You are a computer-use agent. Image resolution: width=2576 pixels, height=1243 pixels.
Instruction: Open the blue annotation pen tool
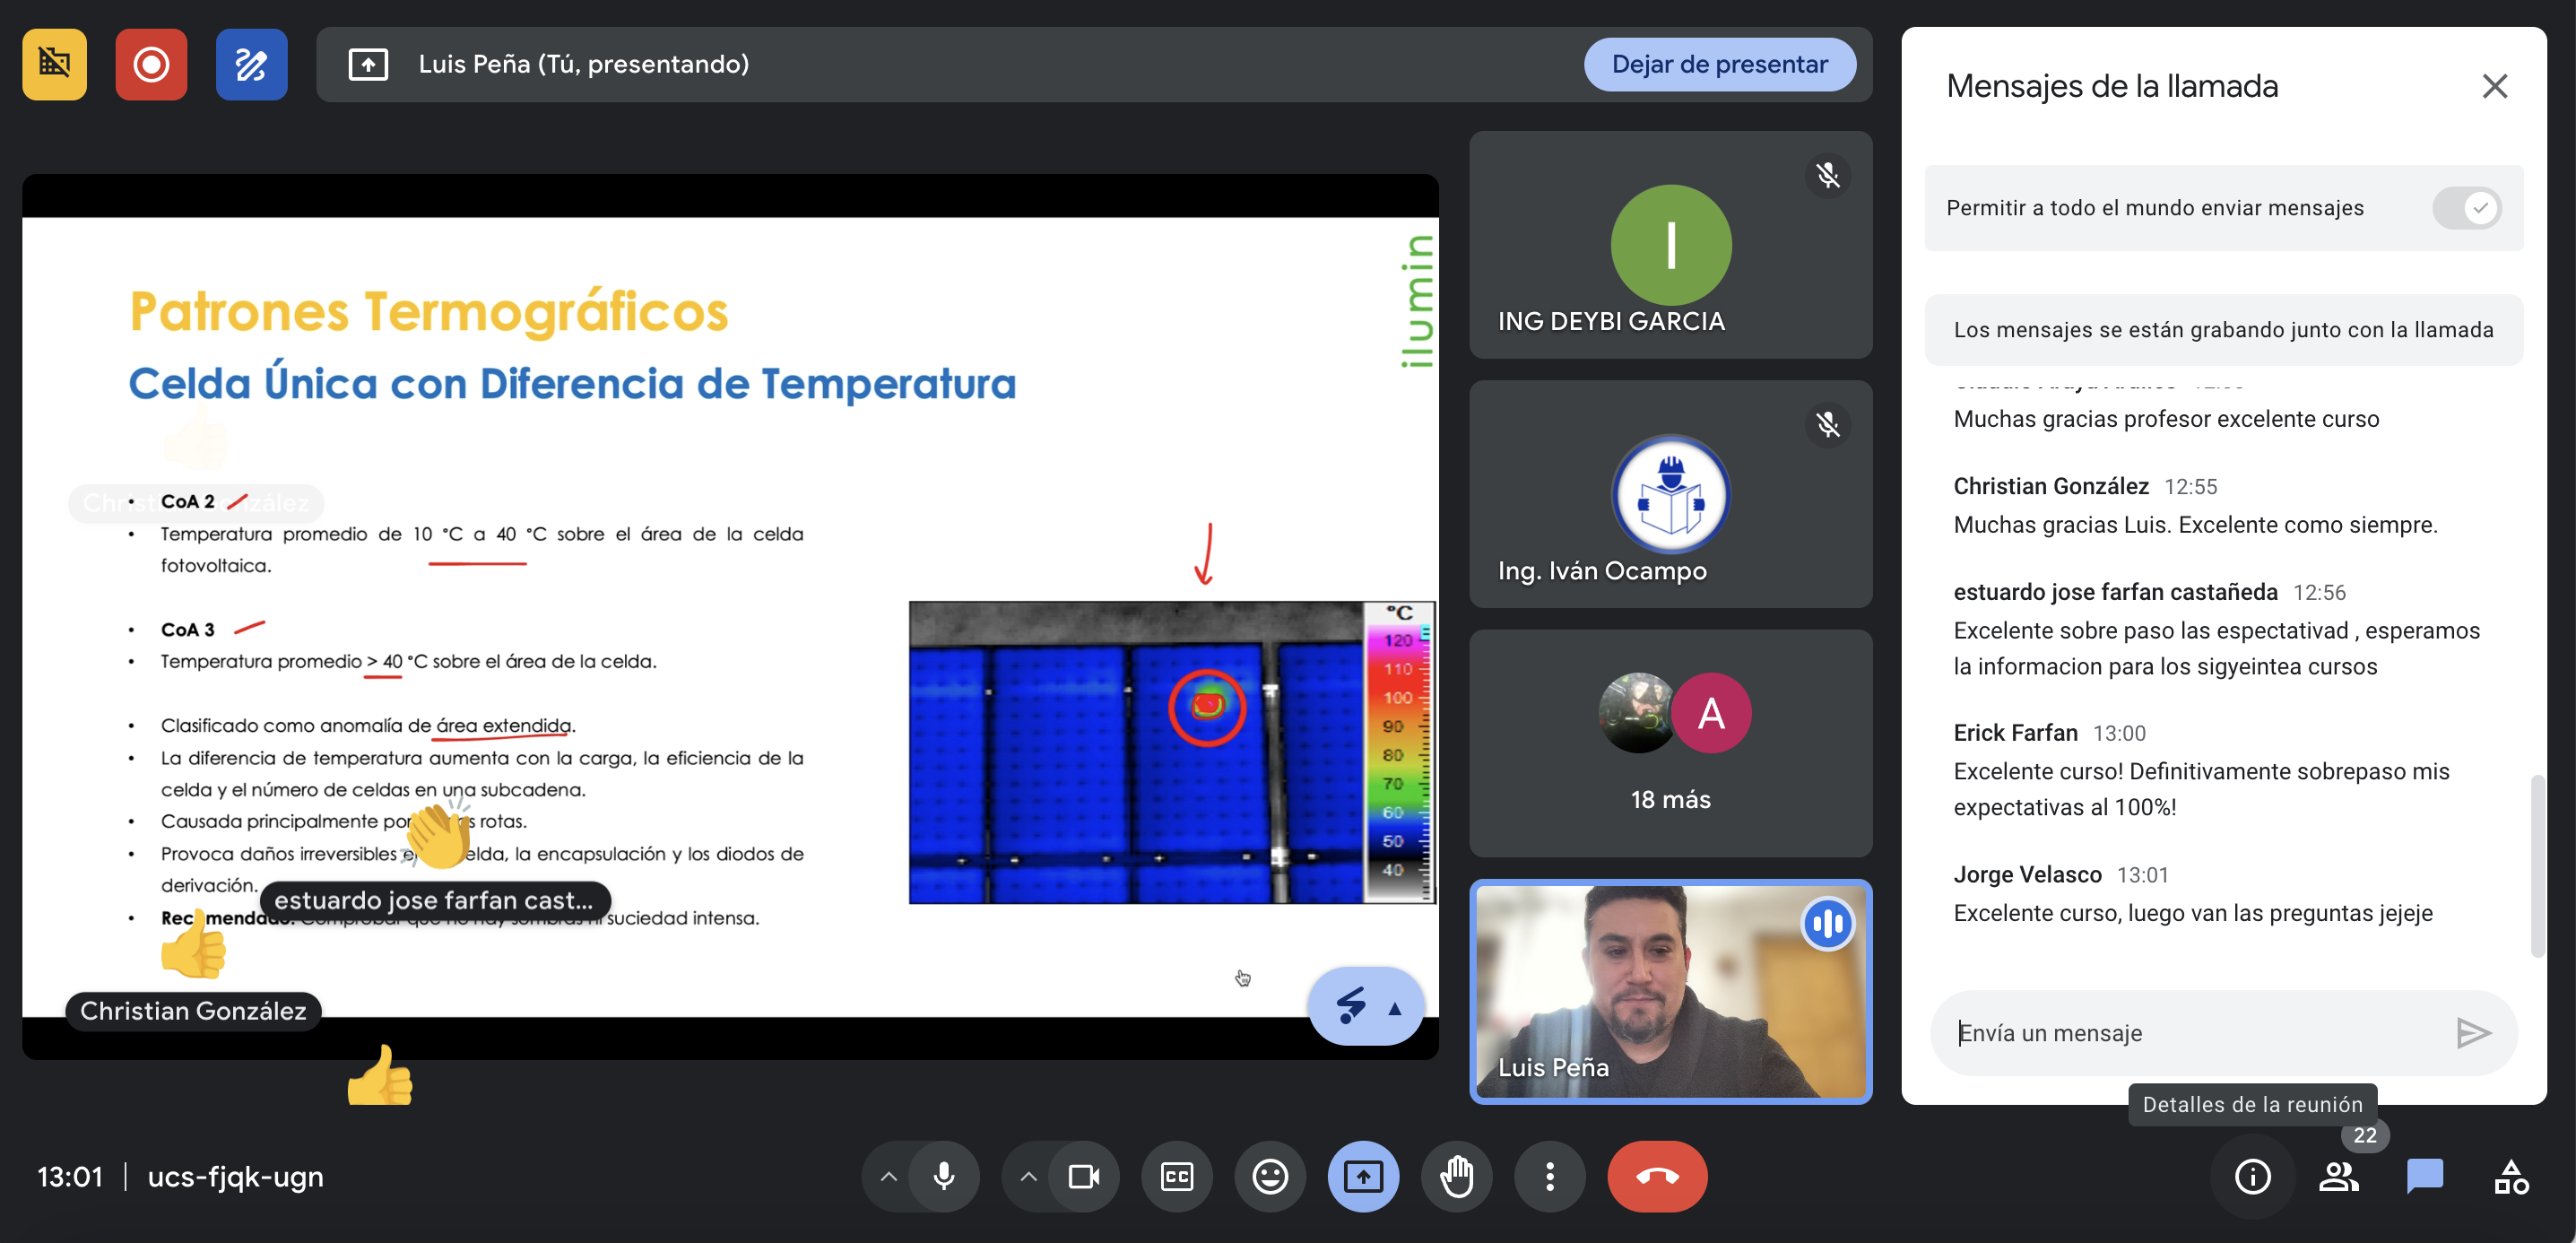tap(251, 65)
